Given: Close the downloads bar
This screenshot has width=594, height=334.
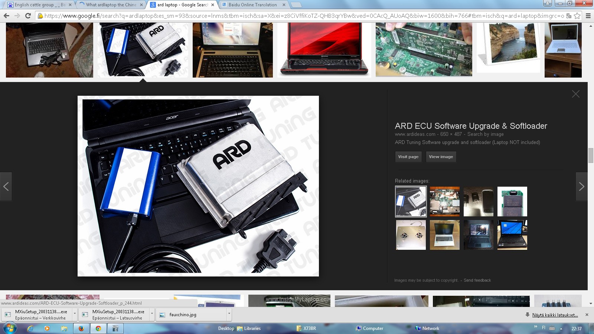Looking at the screenshot, I should point(587,315).
